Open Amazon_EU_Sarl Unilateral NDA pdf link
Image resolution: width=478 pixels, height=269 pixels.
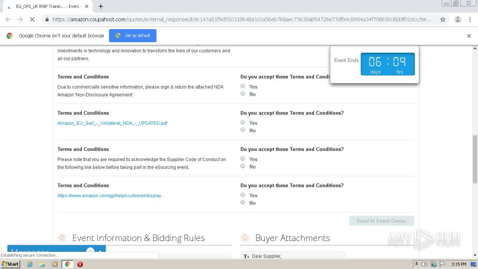tap(112, 123)
